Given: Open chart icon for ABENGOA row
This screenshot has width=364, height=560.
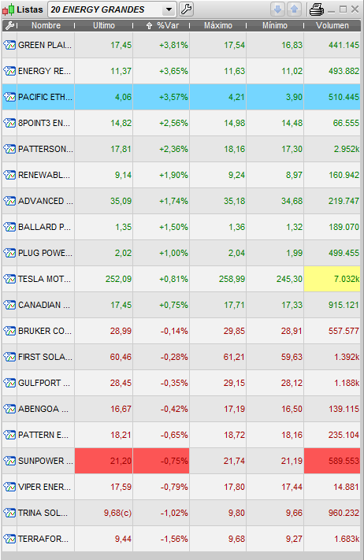Looking at the screenshot, I should [9, 409].
